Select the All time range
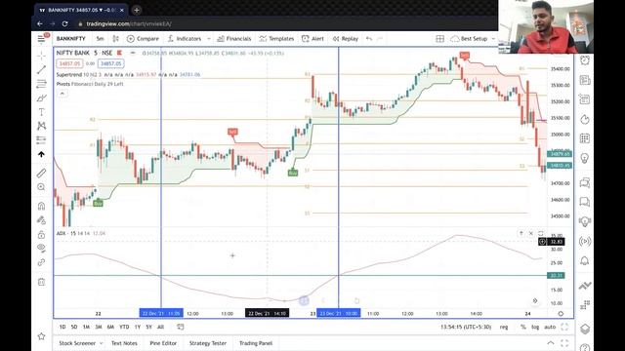The height and width of the screenshot is (351, 625). [160, 327]
